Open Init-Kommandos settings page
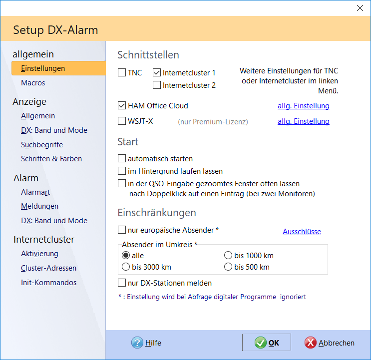The width and height of the screenshot is (371, 360). point(48,283)
